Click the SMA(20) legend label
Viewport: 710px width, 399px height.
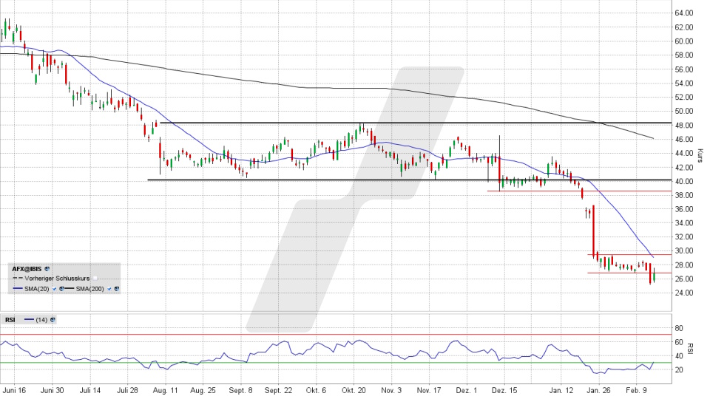[x=37, y=289]
